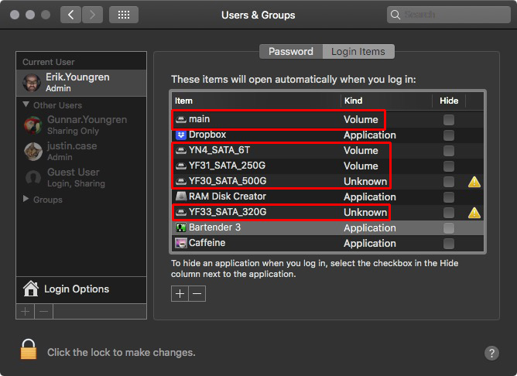Image resolution: width=517 pixels, height=376 pixels.
Task: Toggle the Hide checkbox for Dropbox
Action: point(449,135)
